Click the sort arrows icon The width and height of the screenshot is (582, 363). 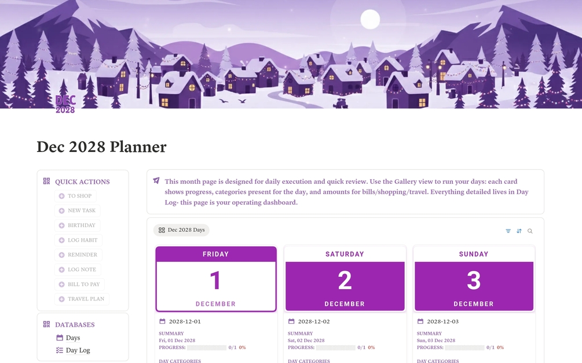point(519,231)
